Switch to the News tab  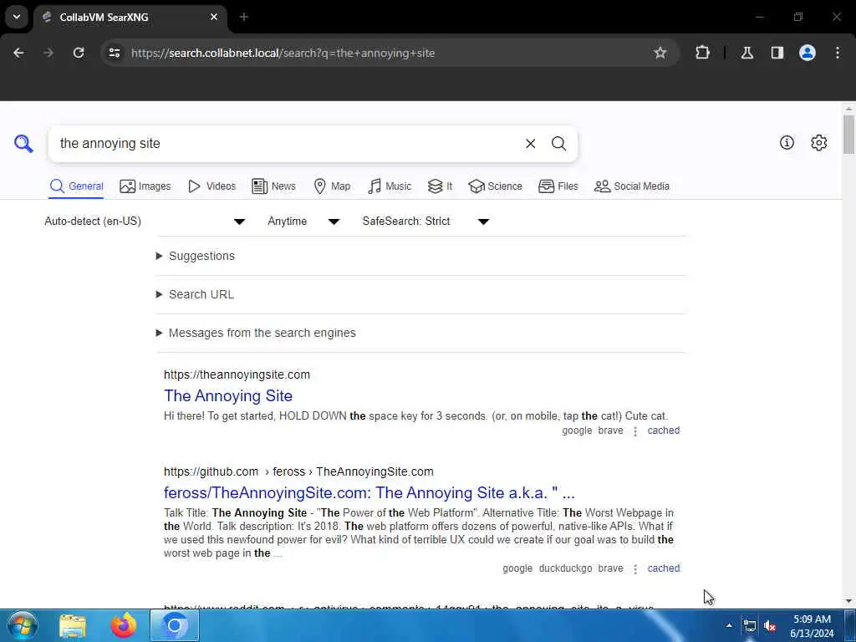point(273,186)
